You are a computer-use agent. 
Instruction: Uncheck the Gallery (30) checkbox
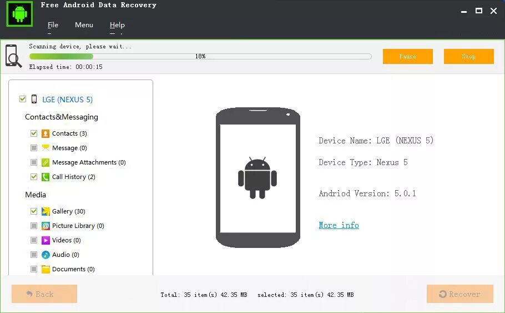point(34,211)
